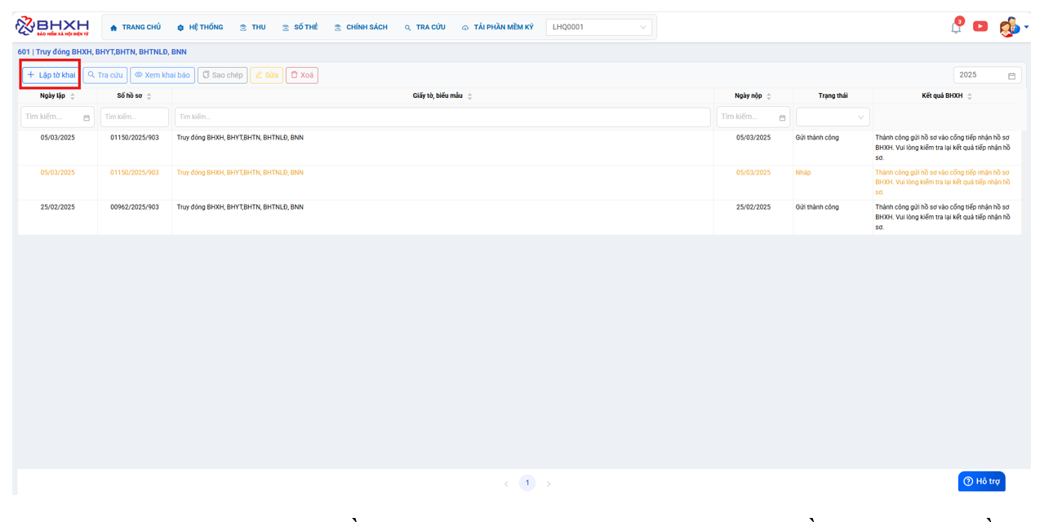
Task: Click the notification bell icon
Action: [956, 27]
